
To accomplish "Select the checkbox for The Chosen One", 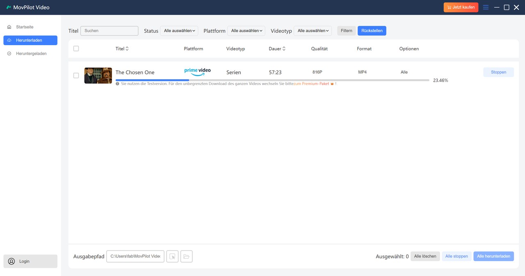I will point(76,75).
